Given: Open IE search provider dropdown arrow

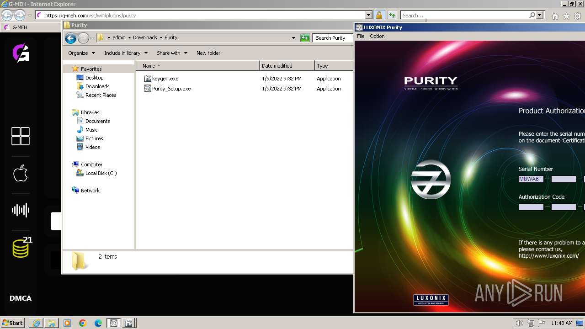Looking at the screenshot, I should click(x=540, y=15).
